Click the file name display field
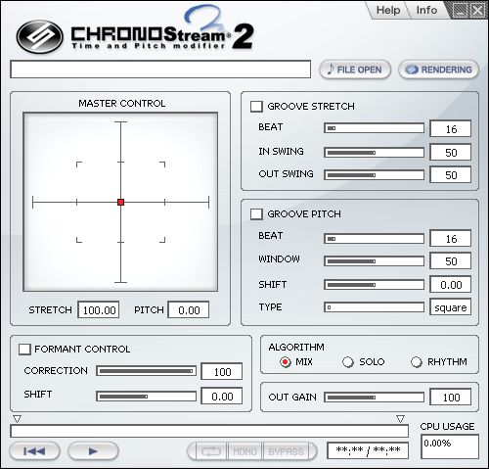 coord(160,70)
